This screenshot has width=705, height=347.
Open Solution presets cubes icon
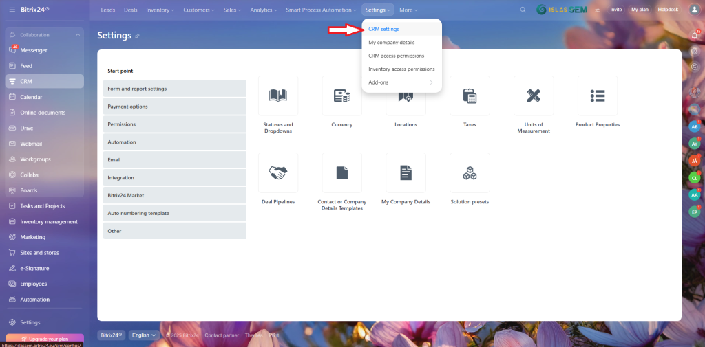(x=470, y=173)
